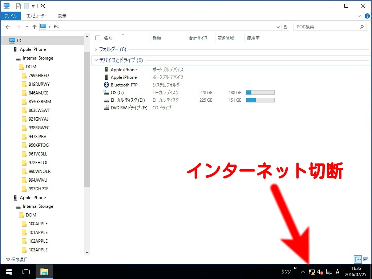Open the Explorer help icon
The image size is (372, 279).
367,16
